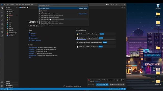Open the feedback icon in status bar

(122, 89)
